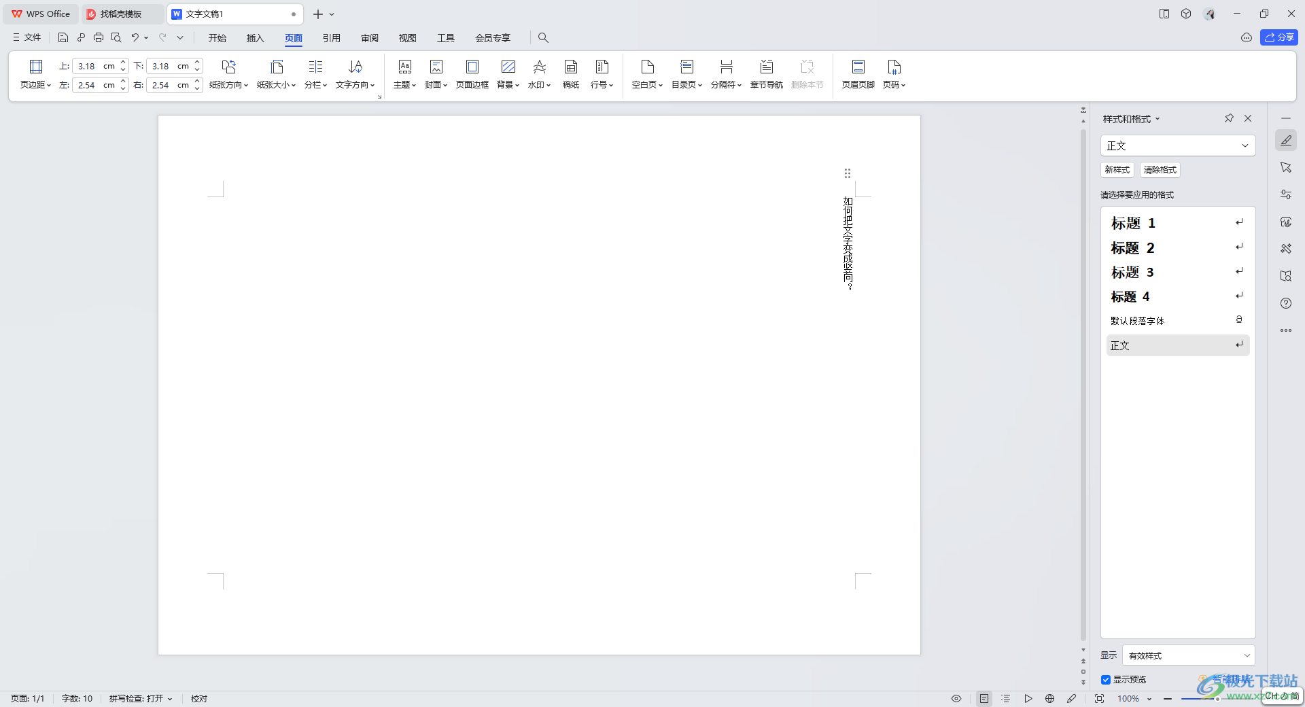
Task: Toggle writing mode pen icon in the status bar
Action: click(1072, 698)
